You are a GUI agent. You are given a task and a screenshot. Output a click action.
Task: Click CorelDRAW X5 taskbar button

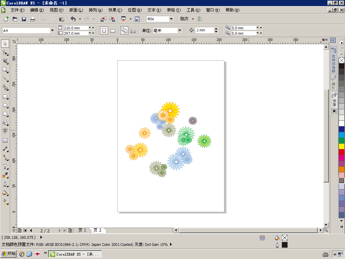point(75,254)
